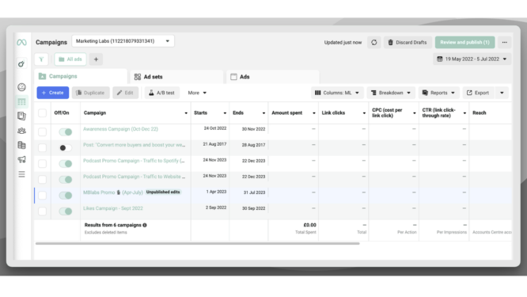527x297 pixels.
Task: Click the Unpublished edits badge
Action: [163, 192]
